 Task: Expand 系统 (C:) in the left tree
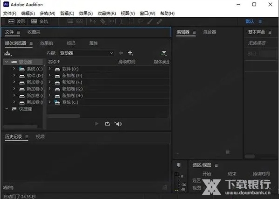coord(14,69)
